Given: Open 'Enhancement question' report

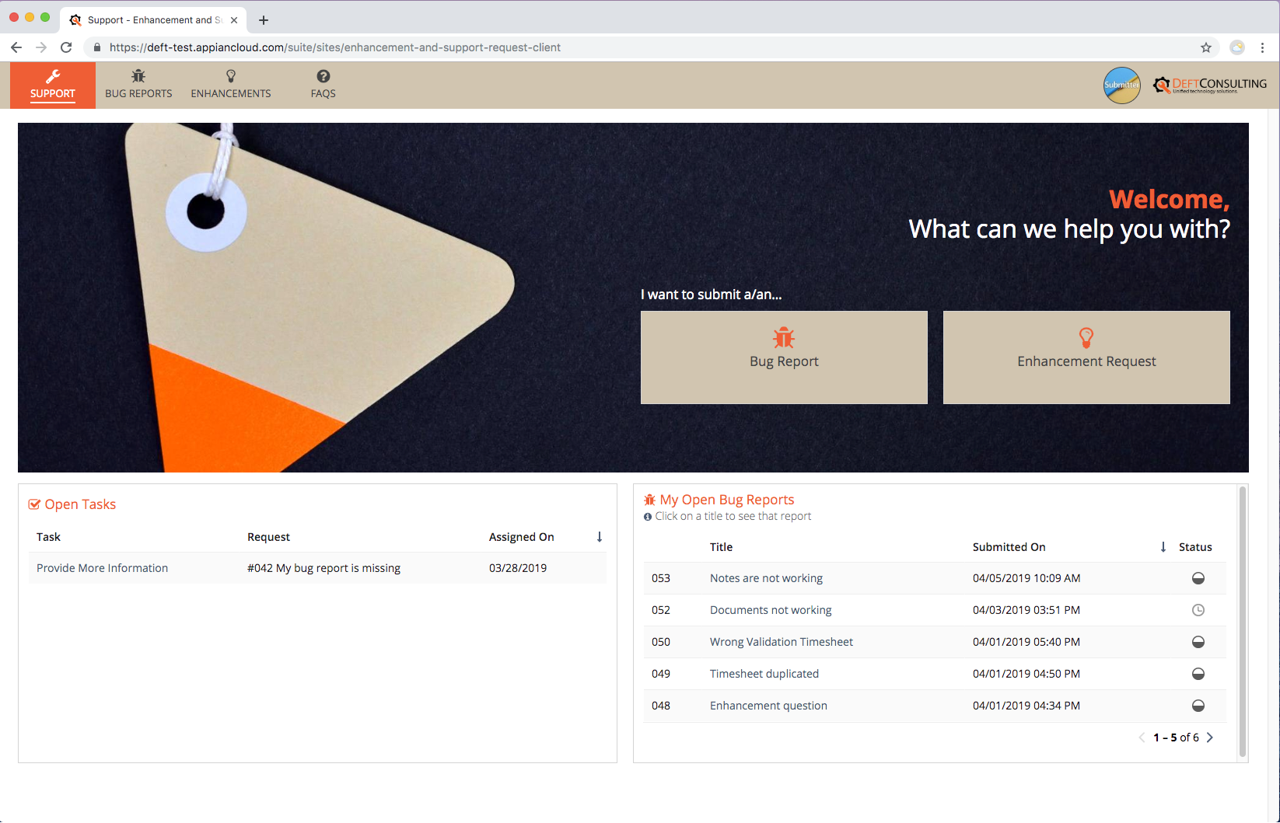Looking at the screenshot, I should pyautogui.click(x=768, y=706).
